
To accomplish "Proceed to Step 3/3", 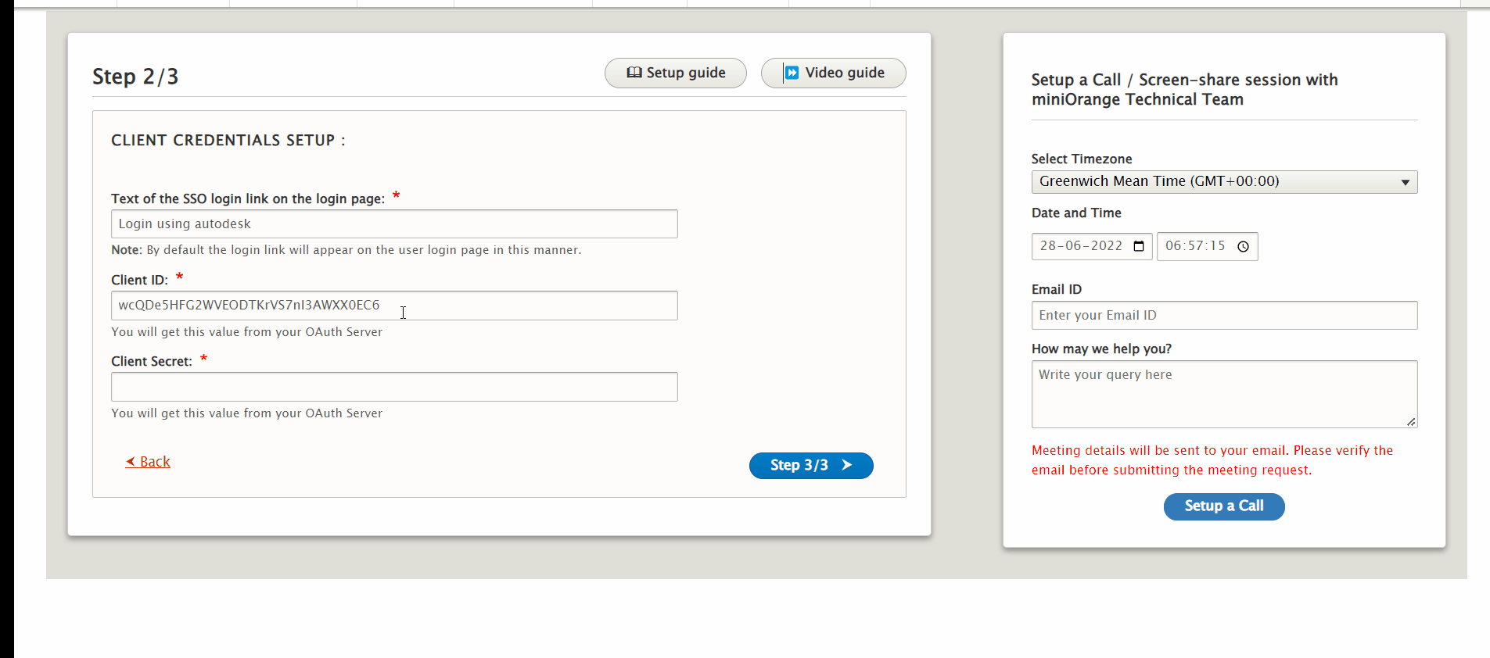I will click(810, 465).
